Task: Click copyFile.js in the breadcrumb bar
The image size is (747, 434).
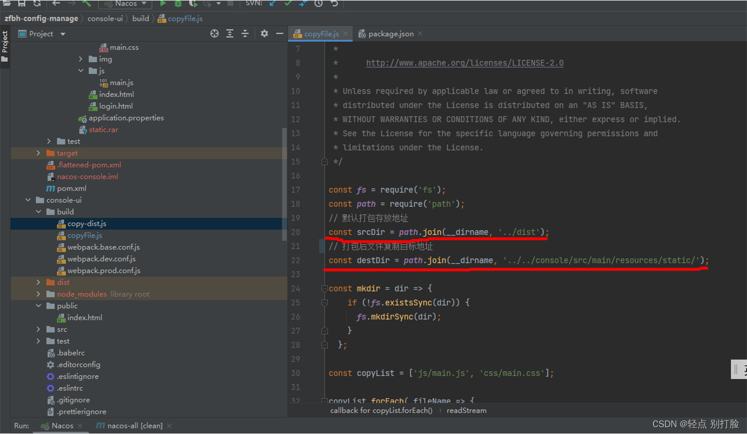Action: 180,18
